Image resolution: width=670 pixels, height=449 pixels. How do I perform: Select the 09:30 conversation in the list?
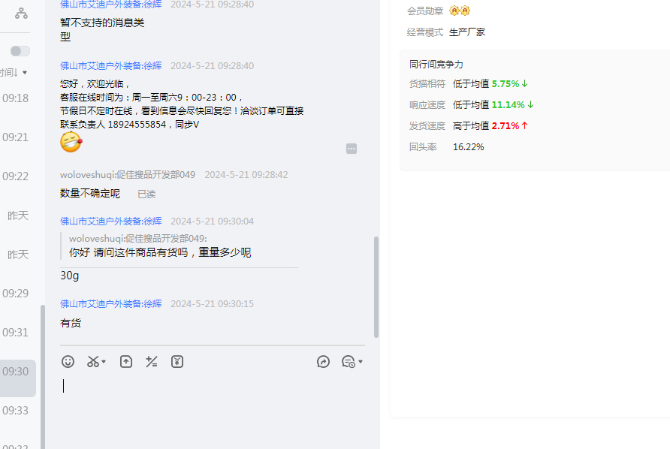click(x=16, y=371)
